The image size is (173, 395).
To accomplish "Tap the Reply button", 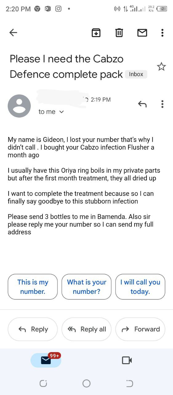I will pos(33,329).
